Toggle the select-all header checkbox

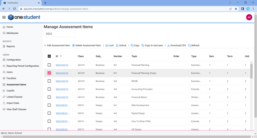[x=49, y=56]
